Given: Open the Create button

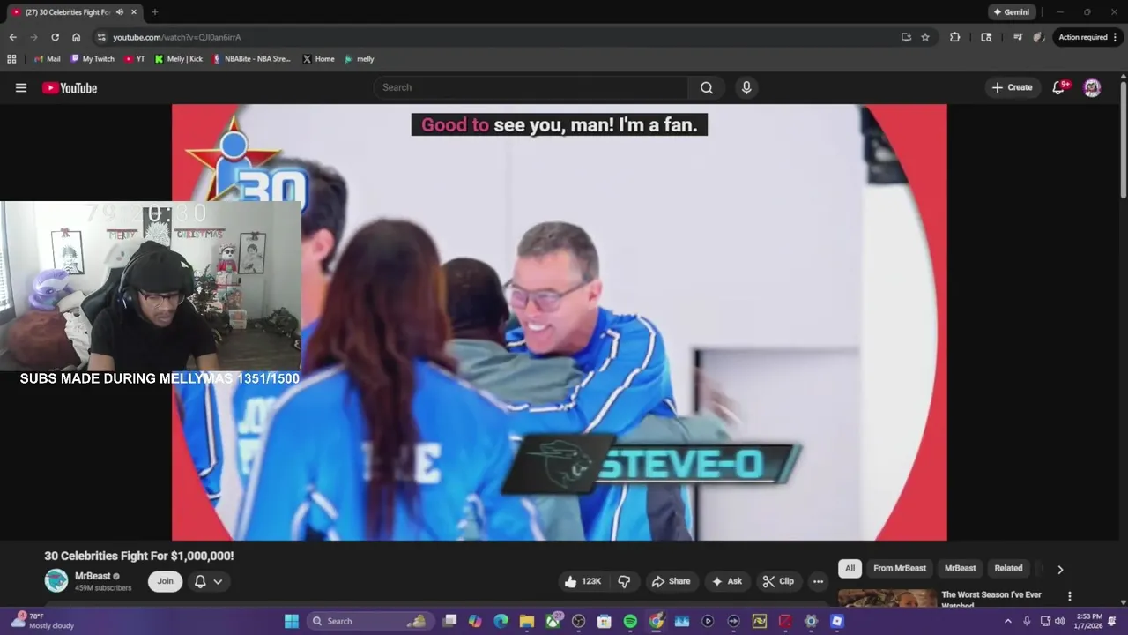Looking at the screenshot, I should point(1012,87).
